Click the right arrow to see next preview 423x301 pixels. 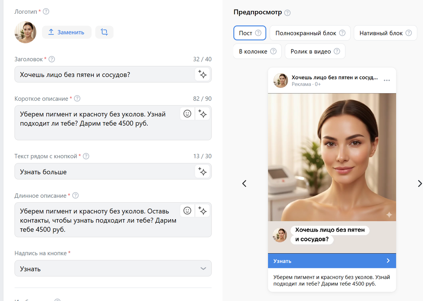click(420, 184)
